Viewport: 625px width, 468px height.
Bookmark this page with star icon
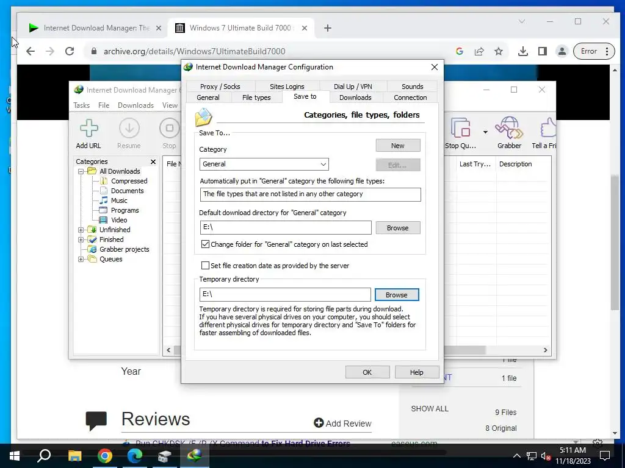(499, 51)
